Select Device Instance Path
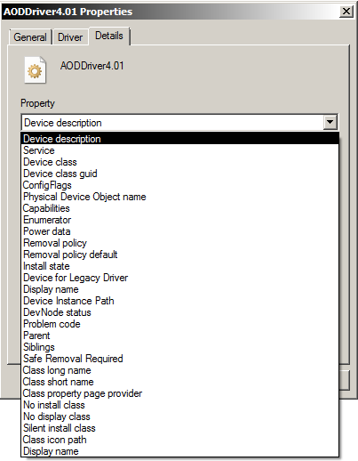358x461 pixels. click(x=180, y=301)
